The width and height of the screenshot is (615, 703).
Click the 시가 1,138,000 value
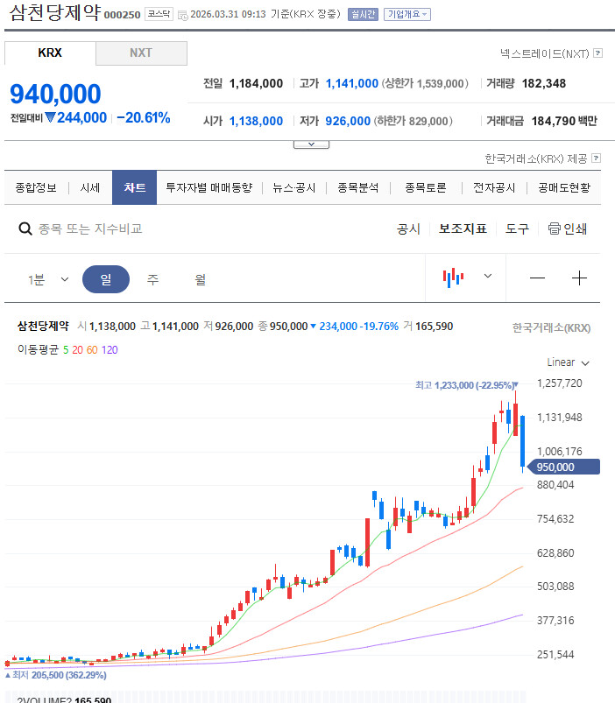point(256,121)
